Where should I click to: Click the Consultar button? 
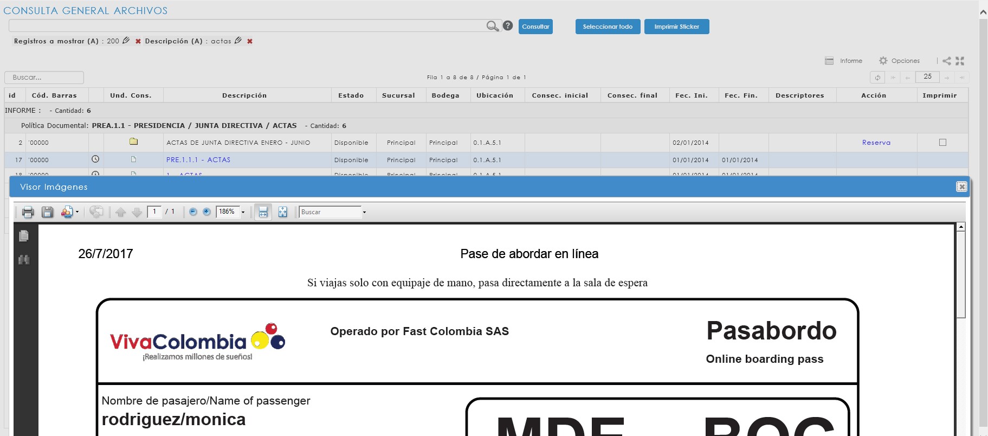pyautogui.click(x=535, y=27)
